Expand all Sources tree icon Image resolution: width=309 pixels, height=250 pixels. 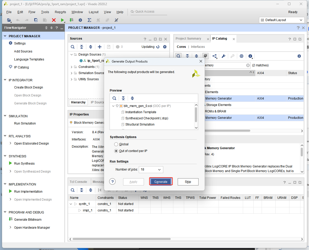[91, 47]
